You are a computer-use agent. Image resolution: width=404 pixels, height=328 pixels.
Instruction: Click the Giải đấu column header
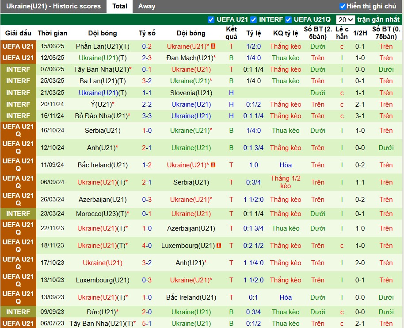pos(18,33)
